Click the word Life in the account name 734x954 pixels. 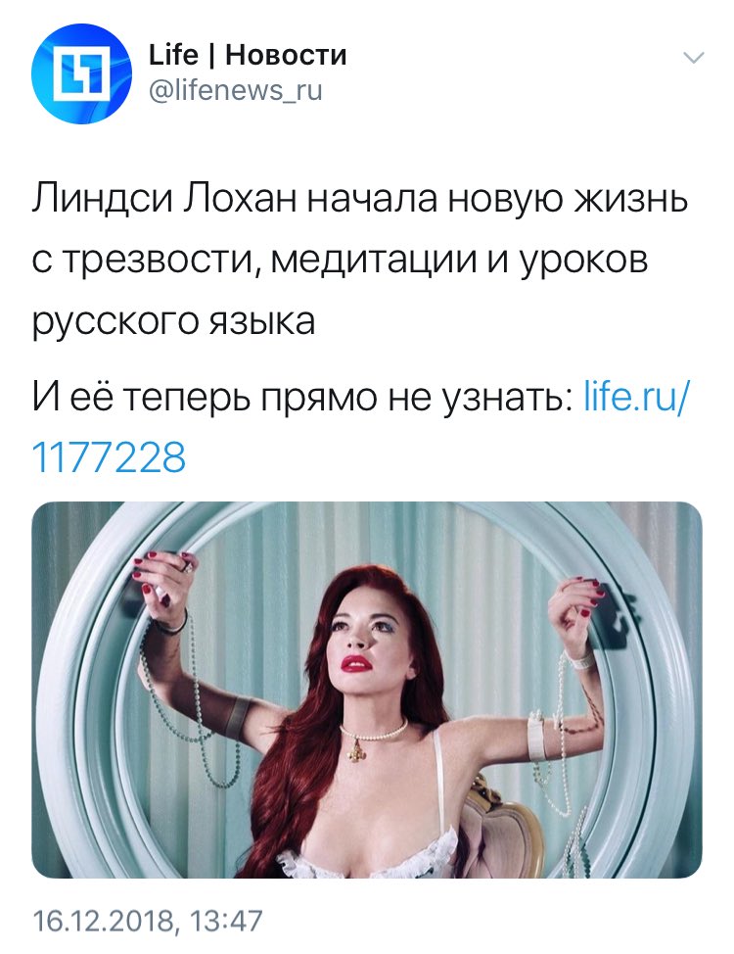(173, 55)
